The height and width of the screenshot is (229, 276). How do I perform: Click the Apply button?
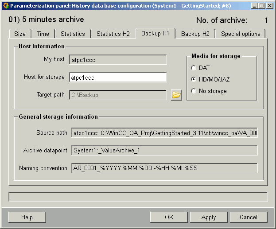[209, 217]
